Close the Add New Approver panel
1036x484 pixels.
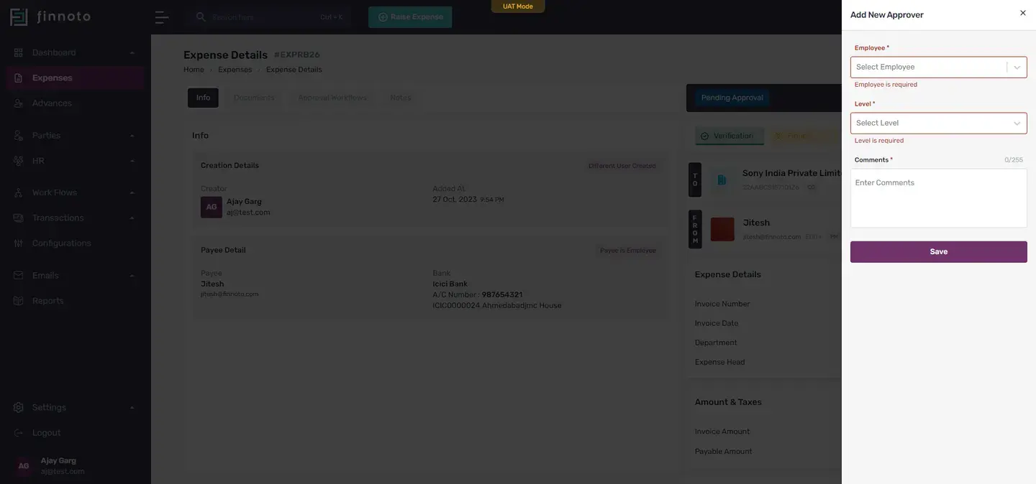(x=1023, y=13)
